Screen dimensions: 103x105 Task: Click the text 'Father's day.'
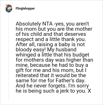pos(70,80)
